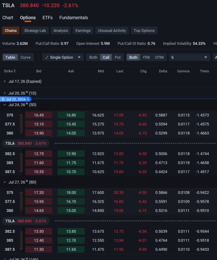Image resolution: width=217 pixels, height=260 pixels.
Task: Click ask 10.70 for Jul 24 387.5 strike
Action: click(71, 172)
